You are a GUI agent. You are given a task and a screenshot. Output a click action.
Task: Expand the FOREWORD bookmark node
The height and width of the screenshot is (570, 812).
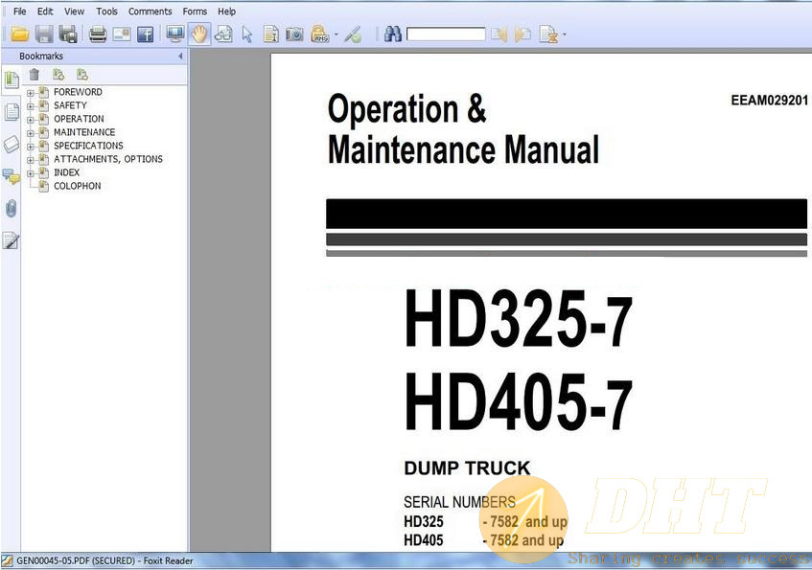pyautogui.click(x=31, y=93)
